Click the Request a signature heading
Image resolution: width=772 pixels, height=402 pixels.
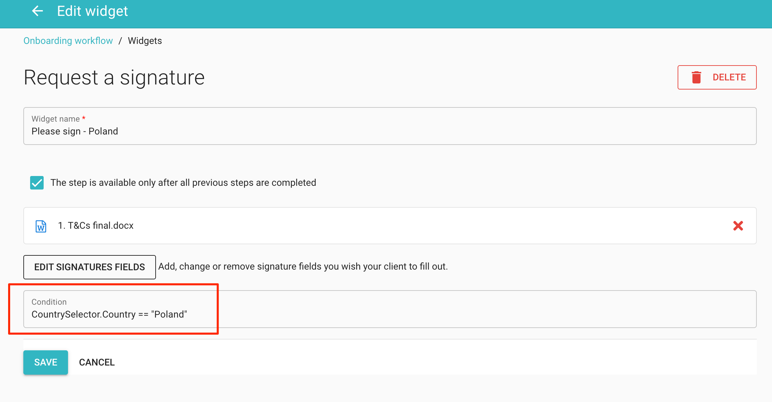[114, 77]
